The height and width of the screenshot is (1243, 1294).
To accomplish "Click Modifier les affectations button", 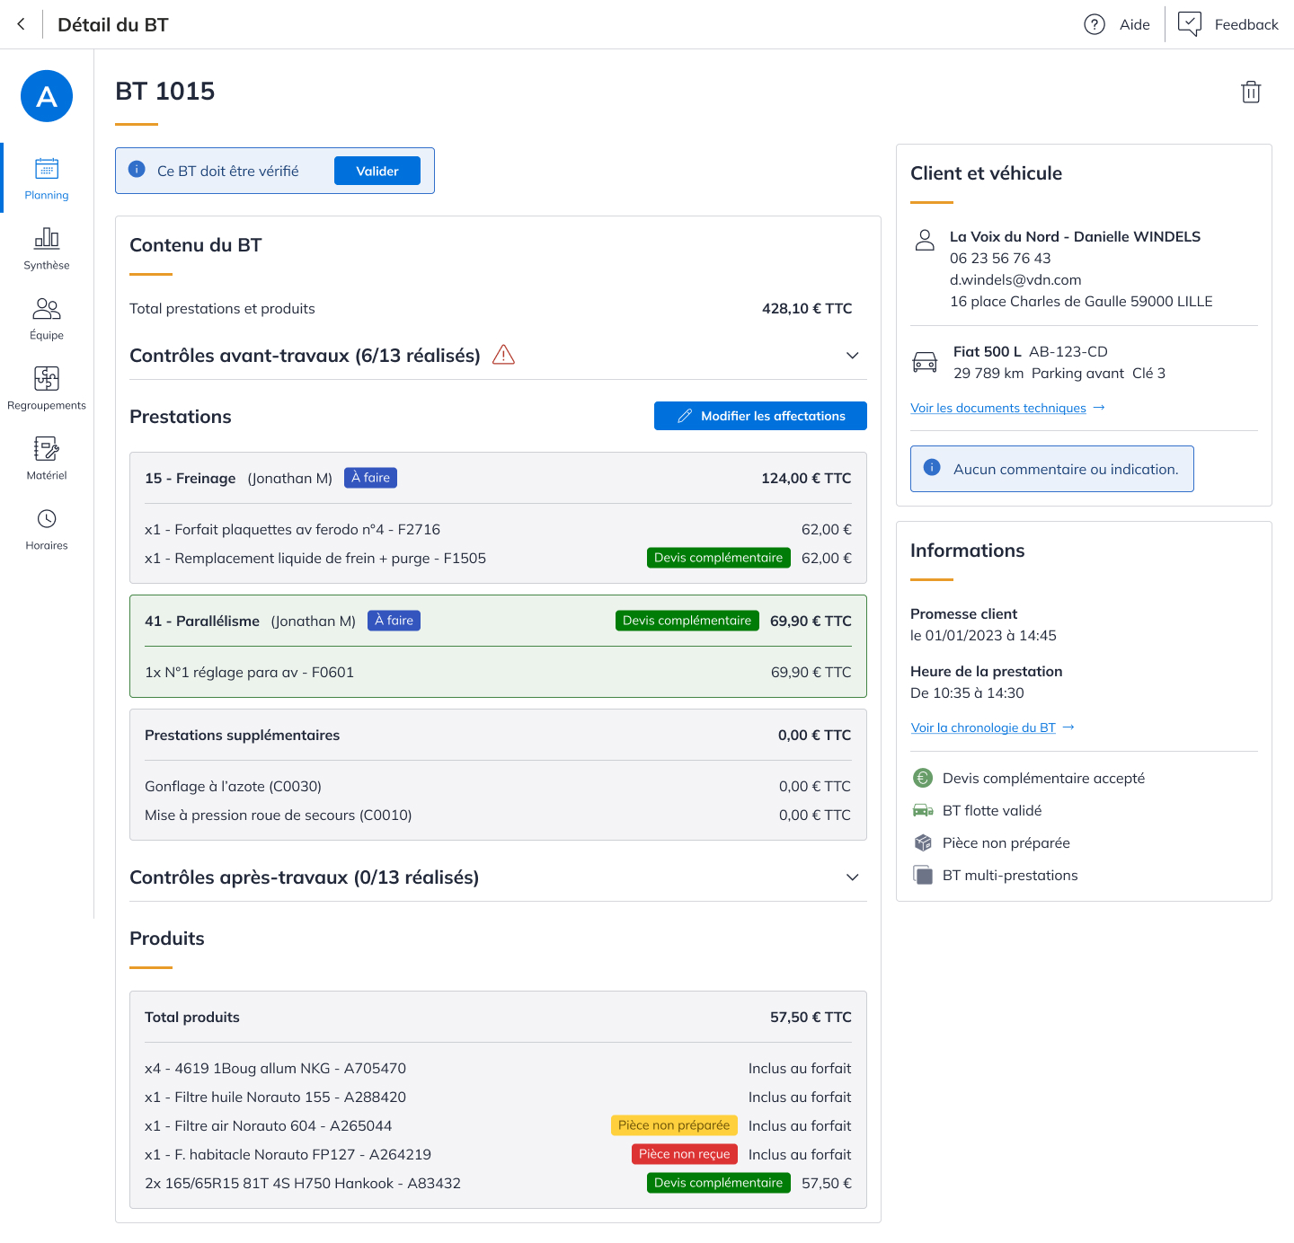I will pyautogui.click(x=760, y=416).
